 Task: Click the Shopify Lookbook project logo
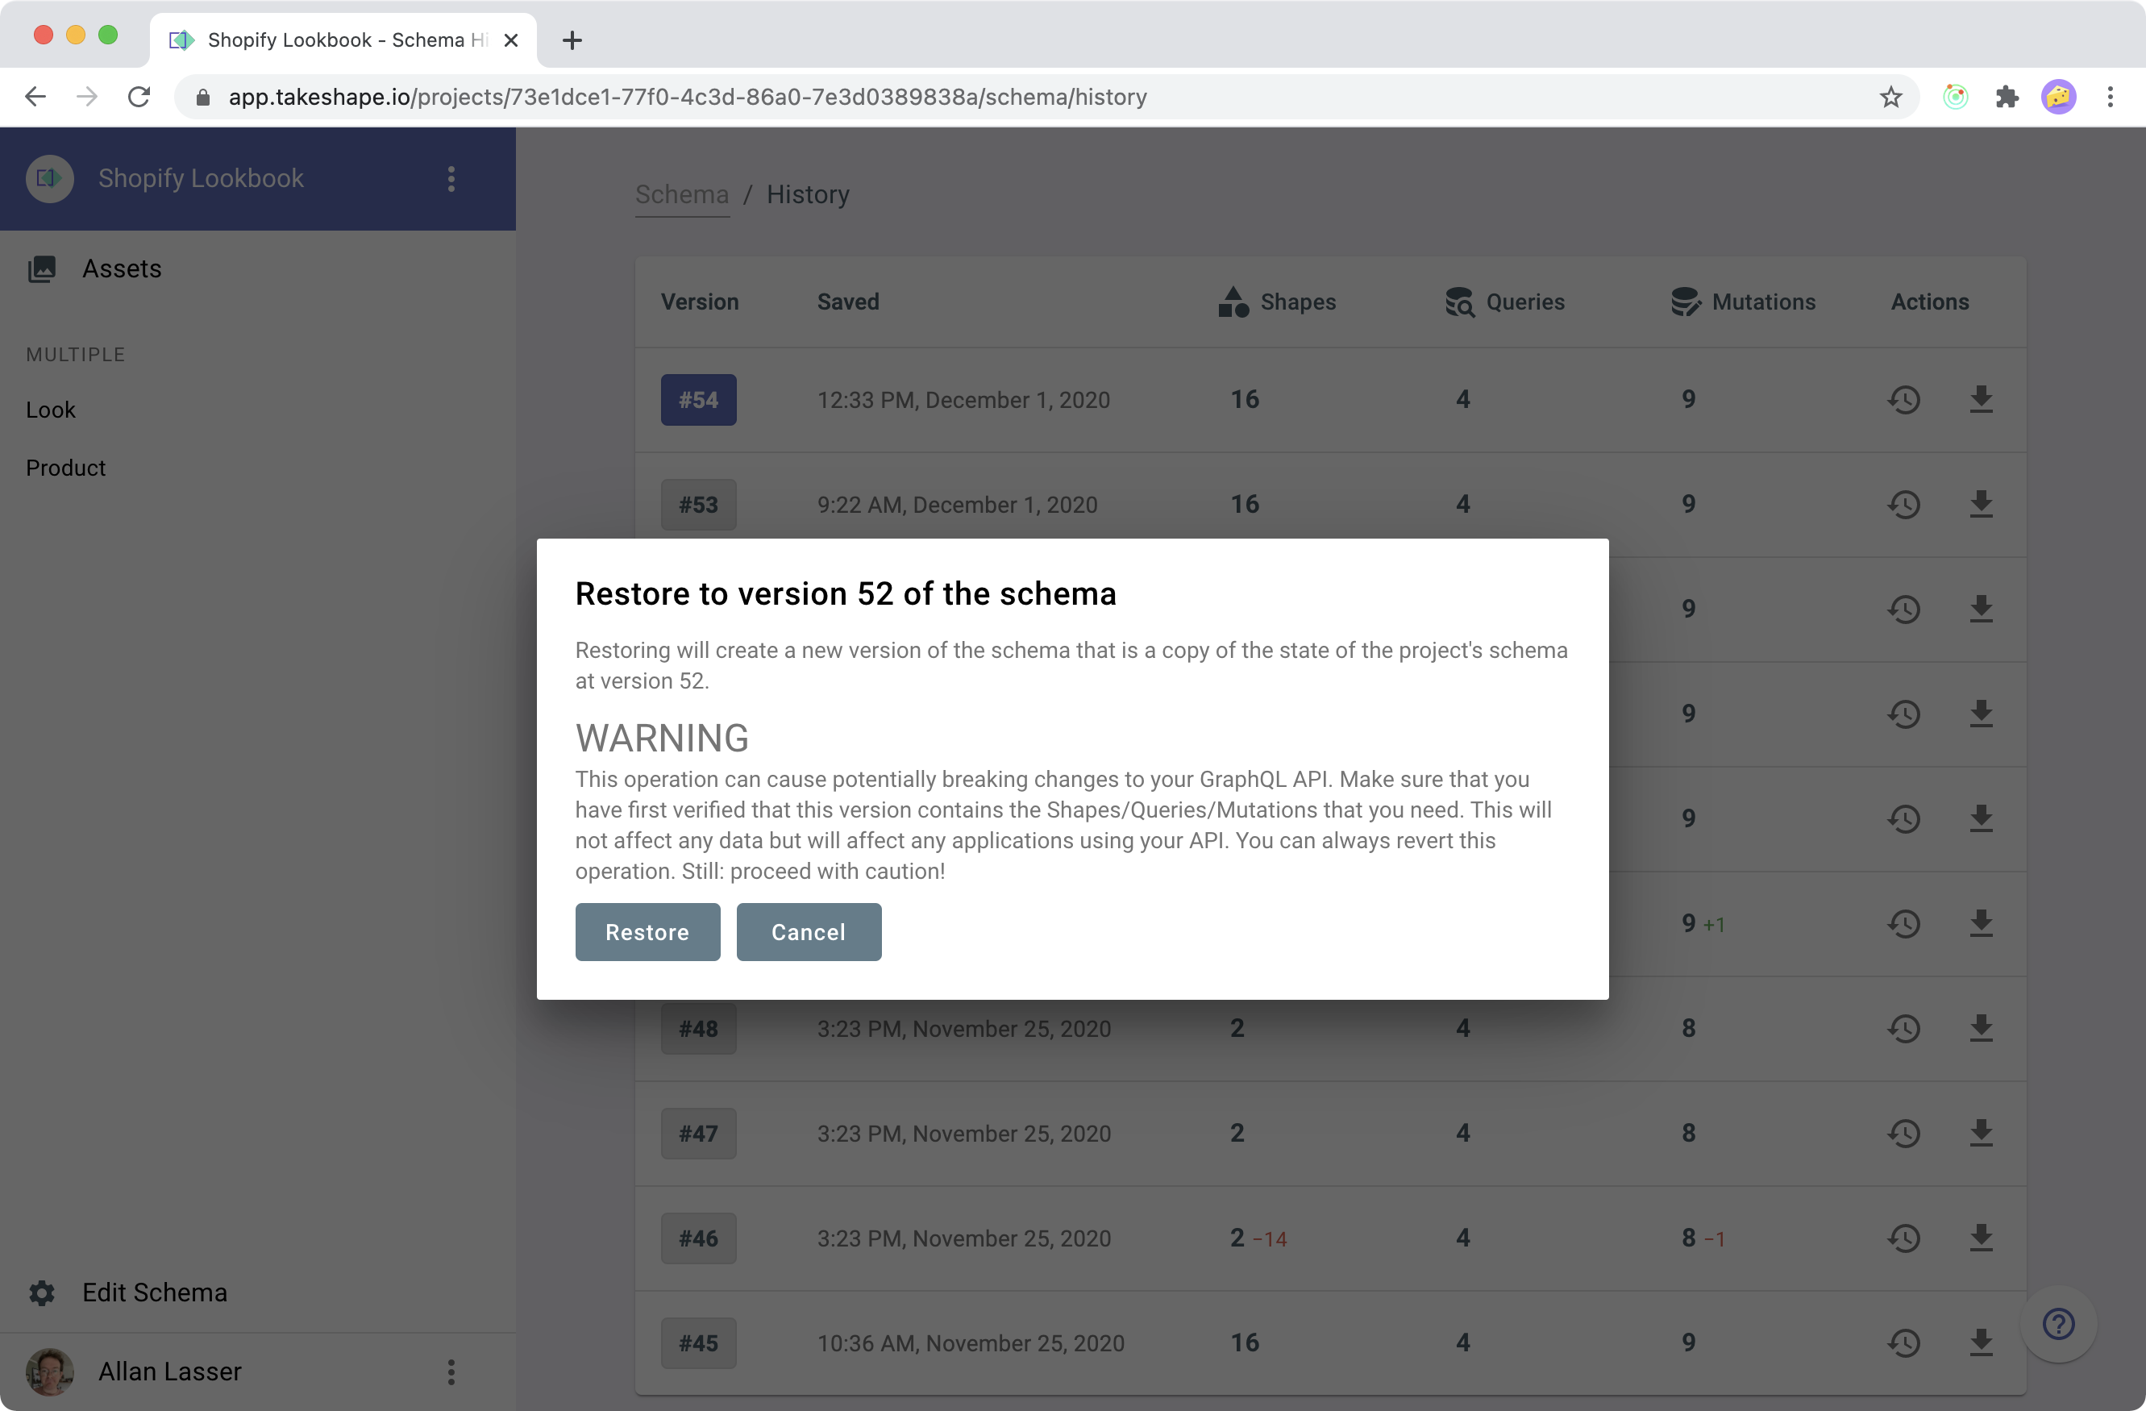pos(50,178)
